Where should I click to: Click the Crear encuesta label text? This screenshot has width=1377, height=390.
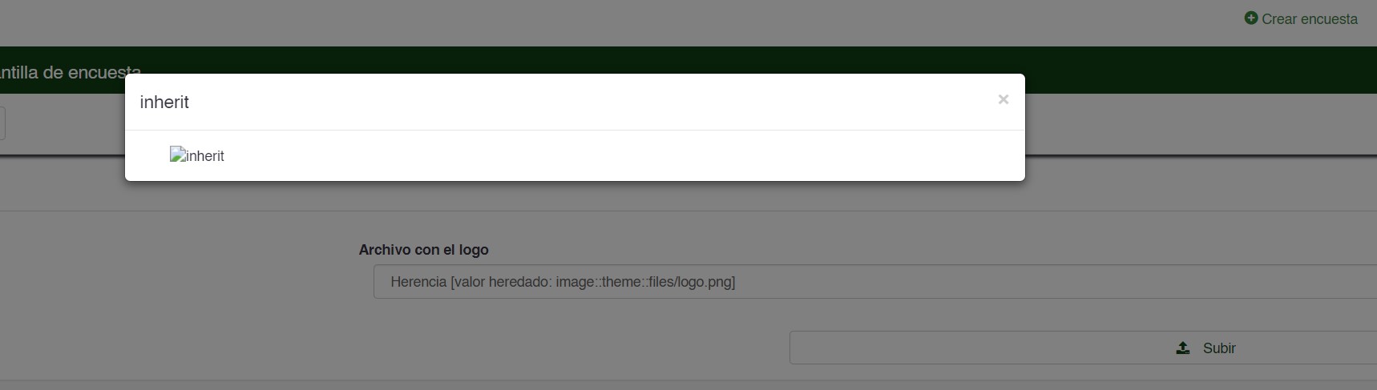pyautogui.click(x=1310, y=18)
